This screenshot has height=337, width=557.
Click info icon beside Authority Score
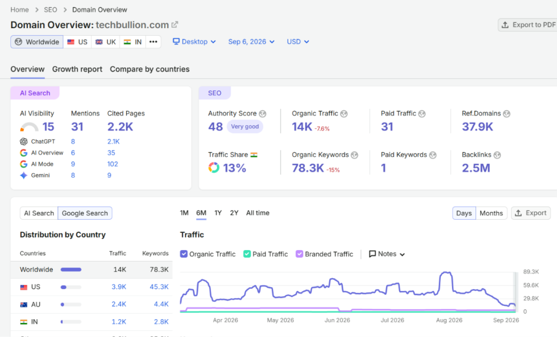(x=263, y=114)
